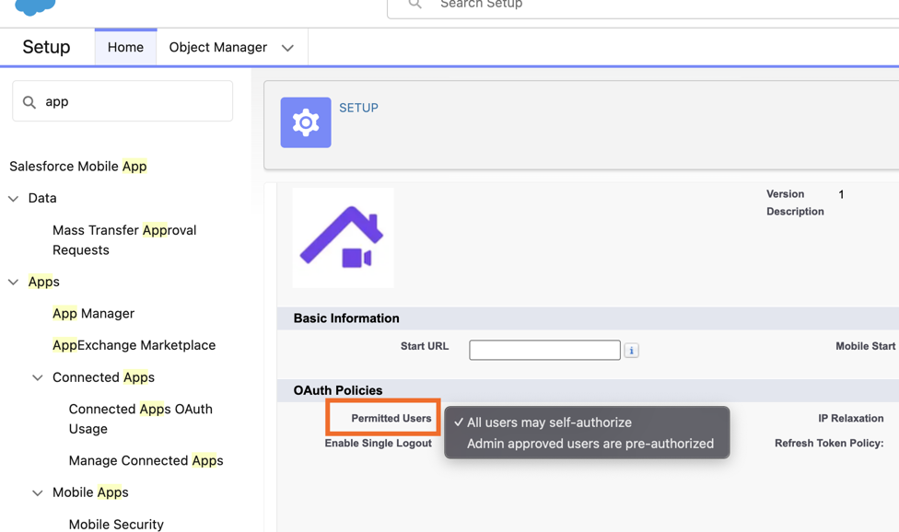This screenshot has height=532, width=899.
Task: Click the house with camera app logo
Action: pyautogui.click(x=343, y=237)
